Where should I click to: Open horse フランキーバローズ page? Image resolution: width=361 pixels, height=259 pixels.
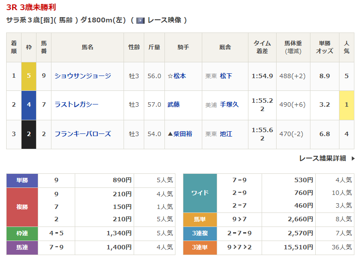pyautogui.click(x=83, y=134)
